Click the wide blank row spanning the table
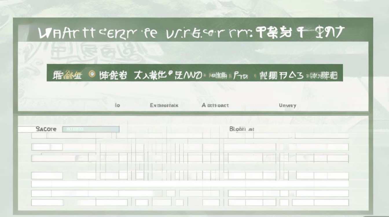Viewport: 389px width, 217px height. pyautogui.click(x=190, y=184)
